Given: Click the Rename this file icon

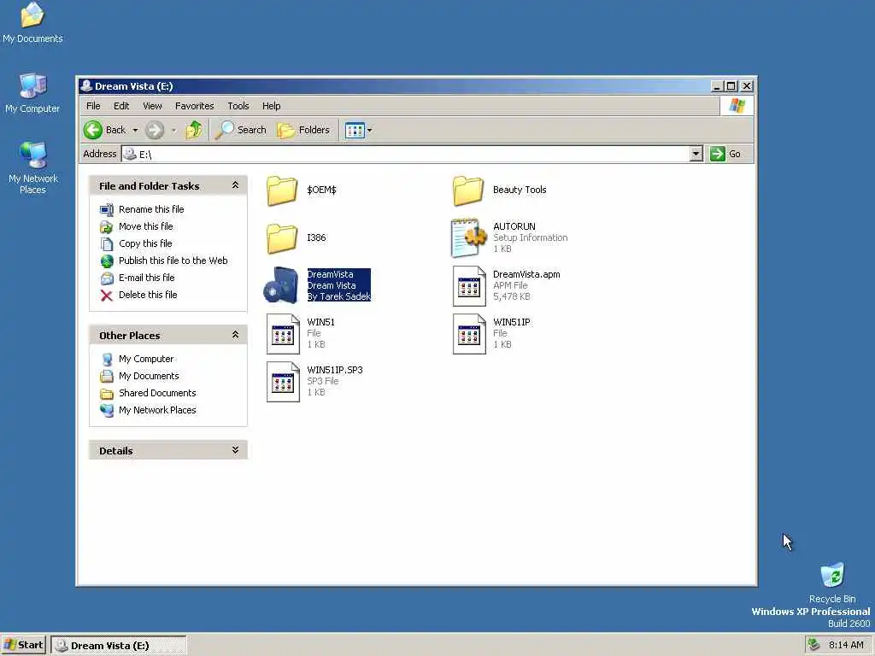Looking at the screenshot, I should pyautogui.click(x=107, y=210).
